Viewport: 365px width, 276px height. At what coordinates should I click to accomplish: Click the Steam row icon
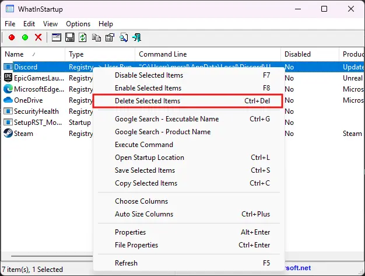click(x=8, y=133)
